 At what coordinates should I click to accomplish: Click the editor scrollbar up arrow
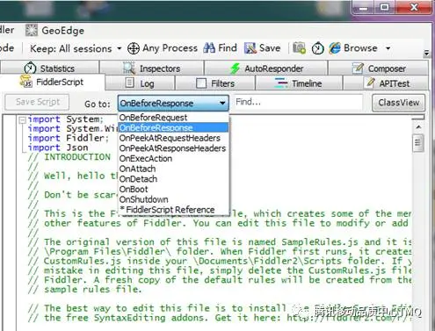click(418, 127)
